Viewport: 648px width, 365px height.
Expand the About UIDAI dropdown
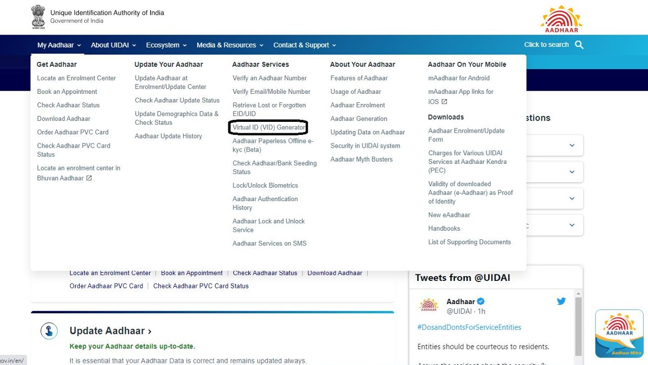pos(113,45)
